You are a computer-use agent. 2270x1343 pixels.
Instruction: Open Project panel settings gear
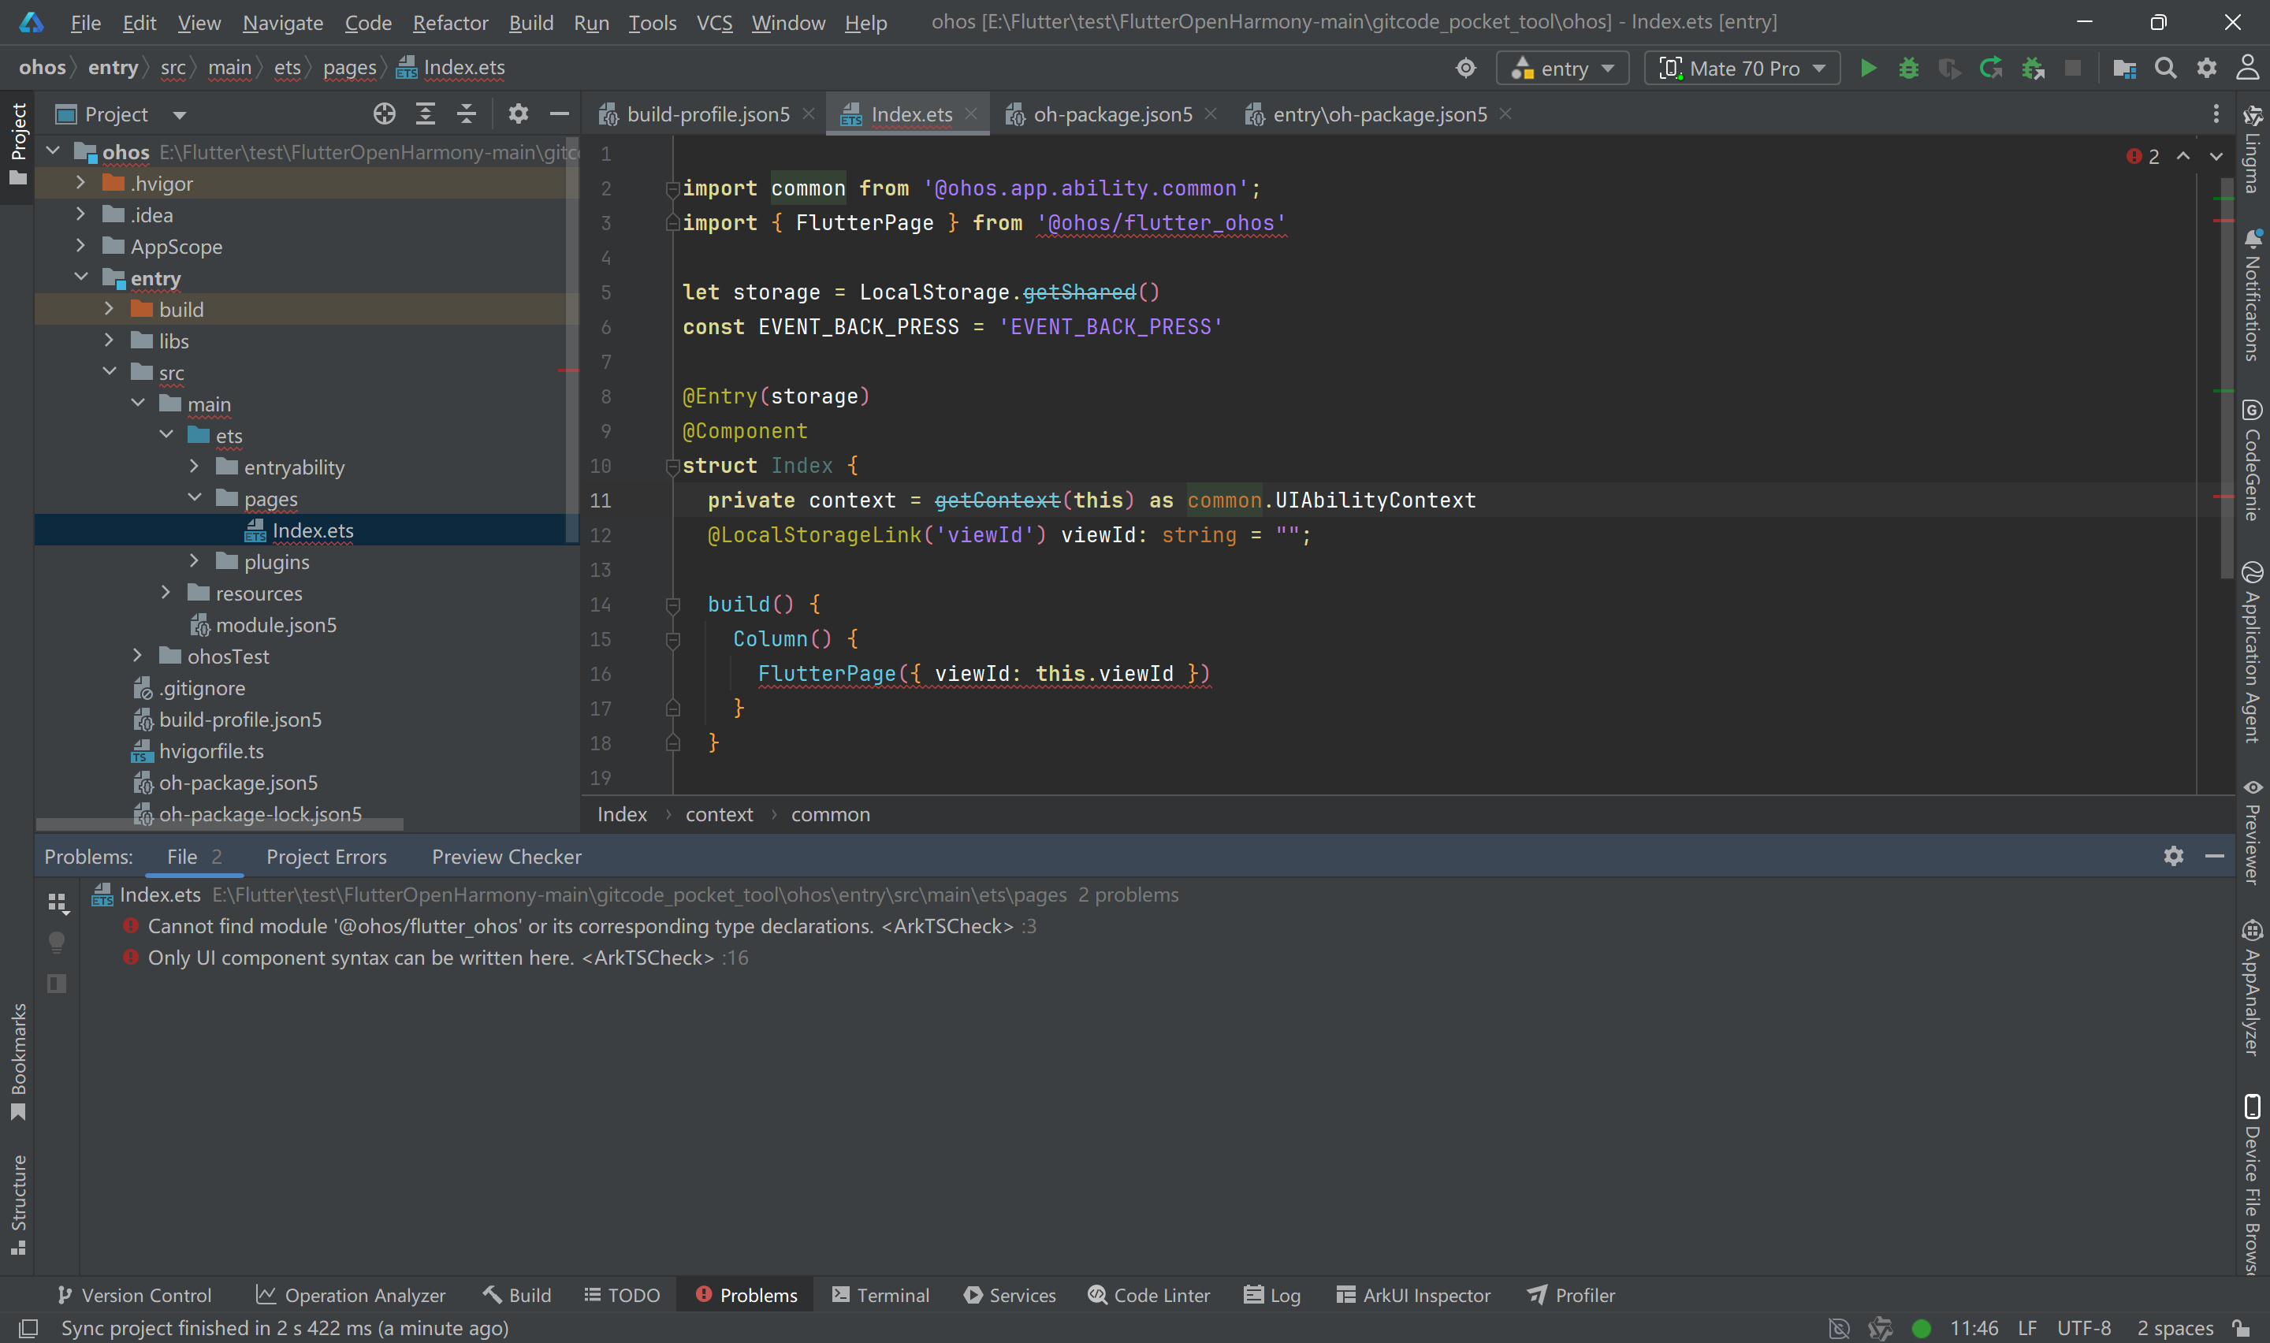(x=518, y=114)
